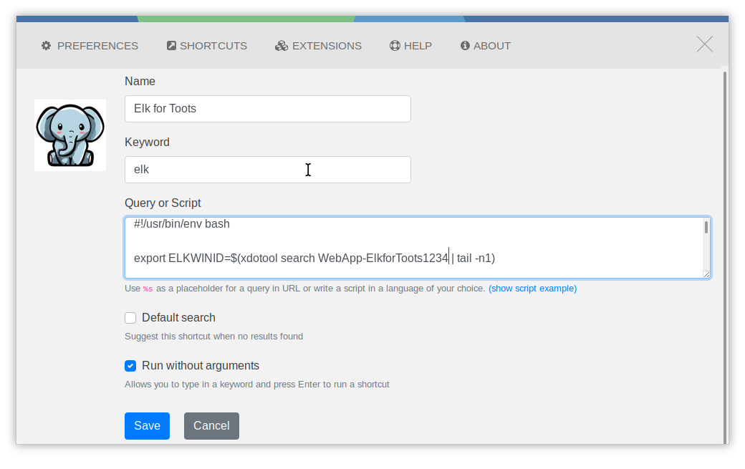This screenshot has height=469, width=745.
Task: Click the 'Name' field label
Action: (140, 81)
